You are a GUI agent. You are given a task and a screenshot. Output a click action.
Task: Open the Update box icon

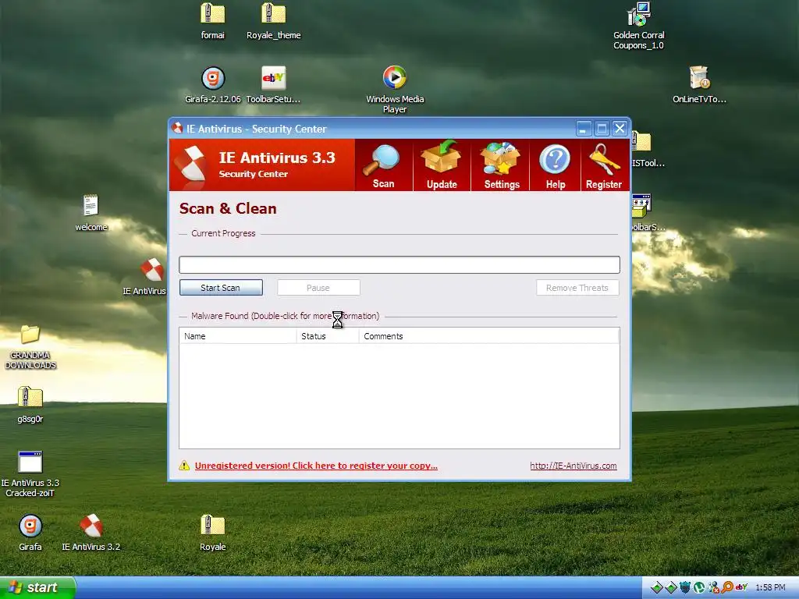[x=442, y=165]
